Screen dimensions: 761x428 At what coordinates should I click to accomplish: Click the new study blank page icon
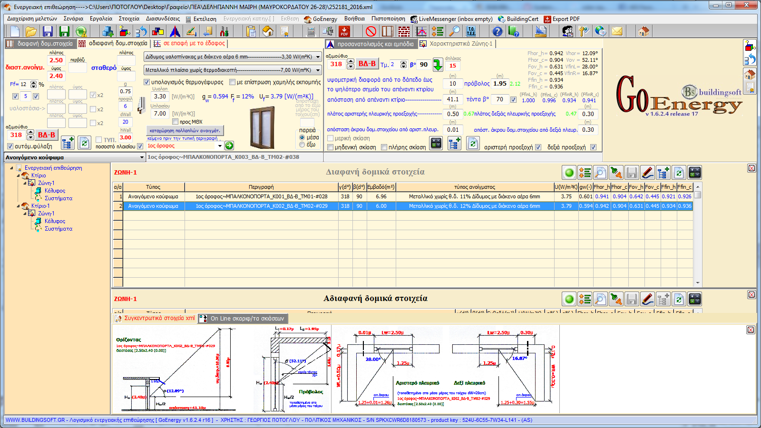click(x=15, y=31)
